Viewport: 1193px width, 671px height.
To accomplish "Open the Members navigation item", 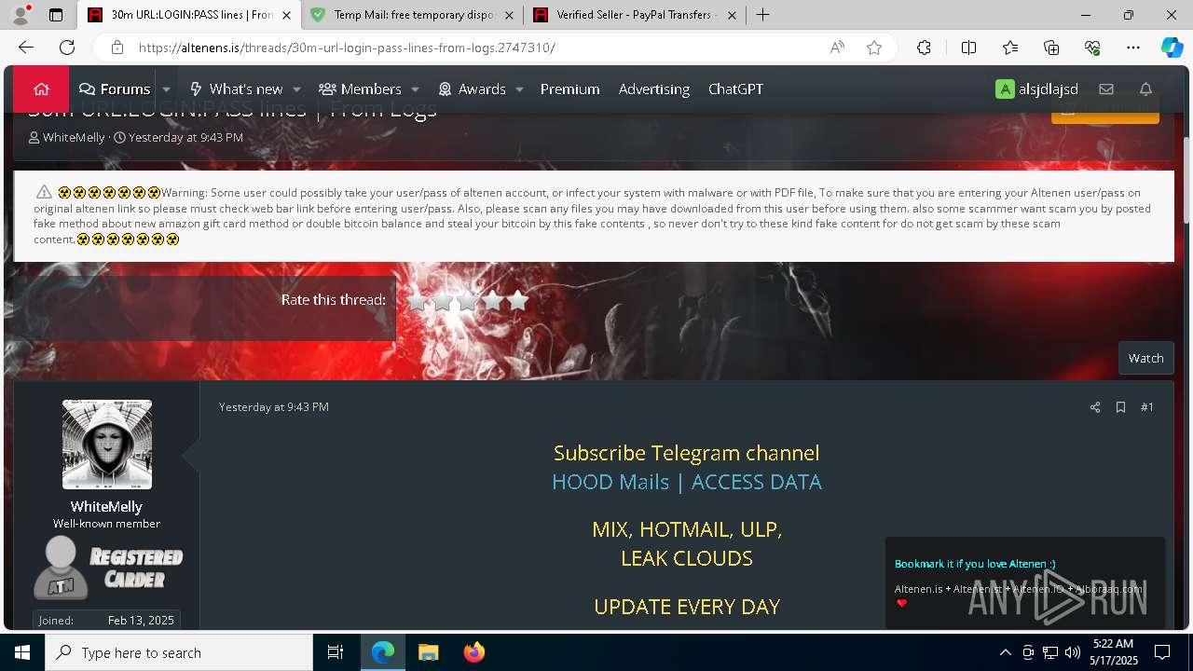I will [x=360, y=89].
